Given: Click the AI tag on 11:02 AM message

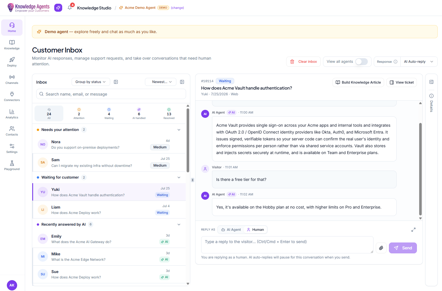Looking at the screenshot, I should tap(232, 194).
